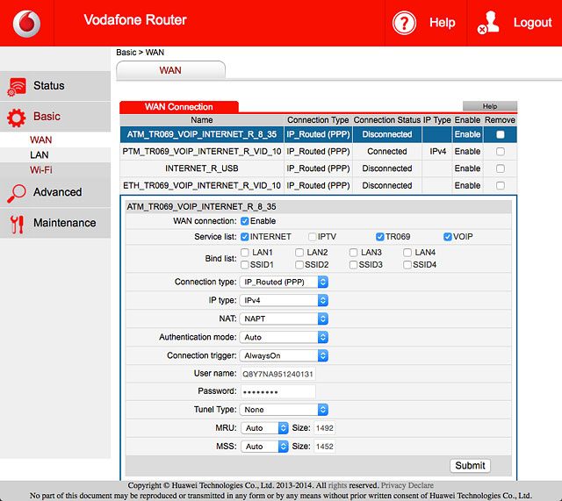Click the User name input field
Screen dimensions: 562x501
click(278, 375)
